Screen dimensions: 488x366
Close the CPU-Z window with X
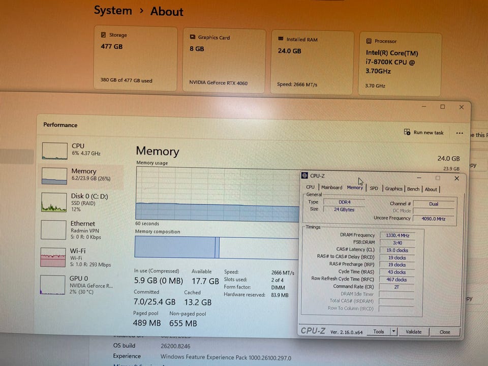[456, 178]
